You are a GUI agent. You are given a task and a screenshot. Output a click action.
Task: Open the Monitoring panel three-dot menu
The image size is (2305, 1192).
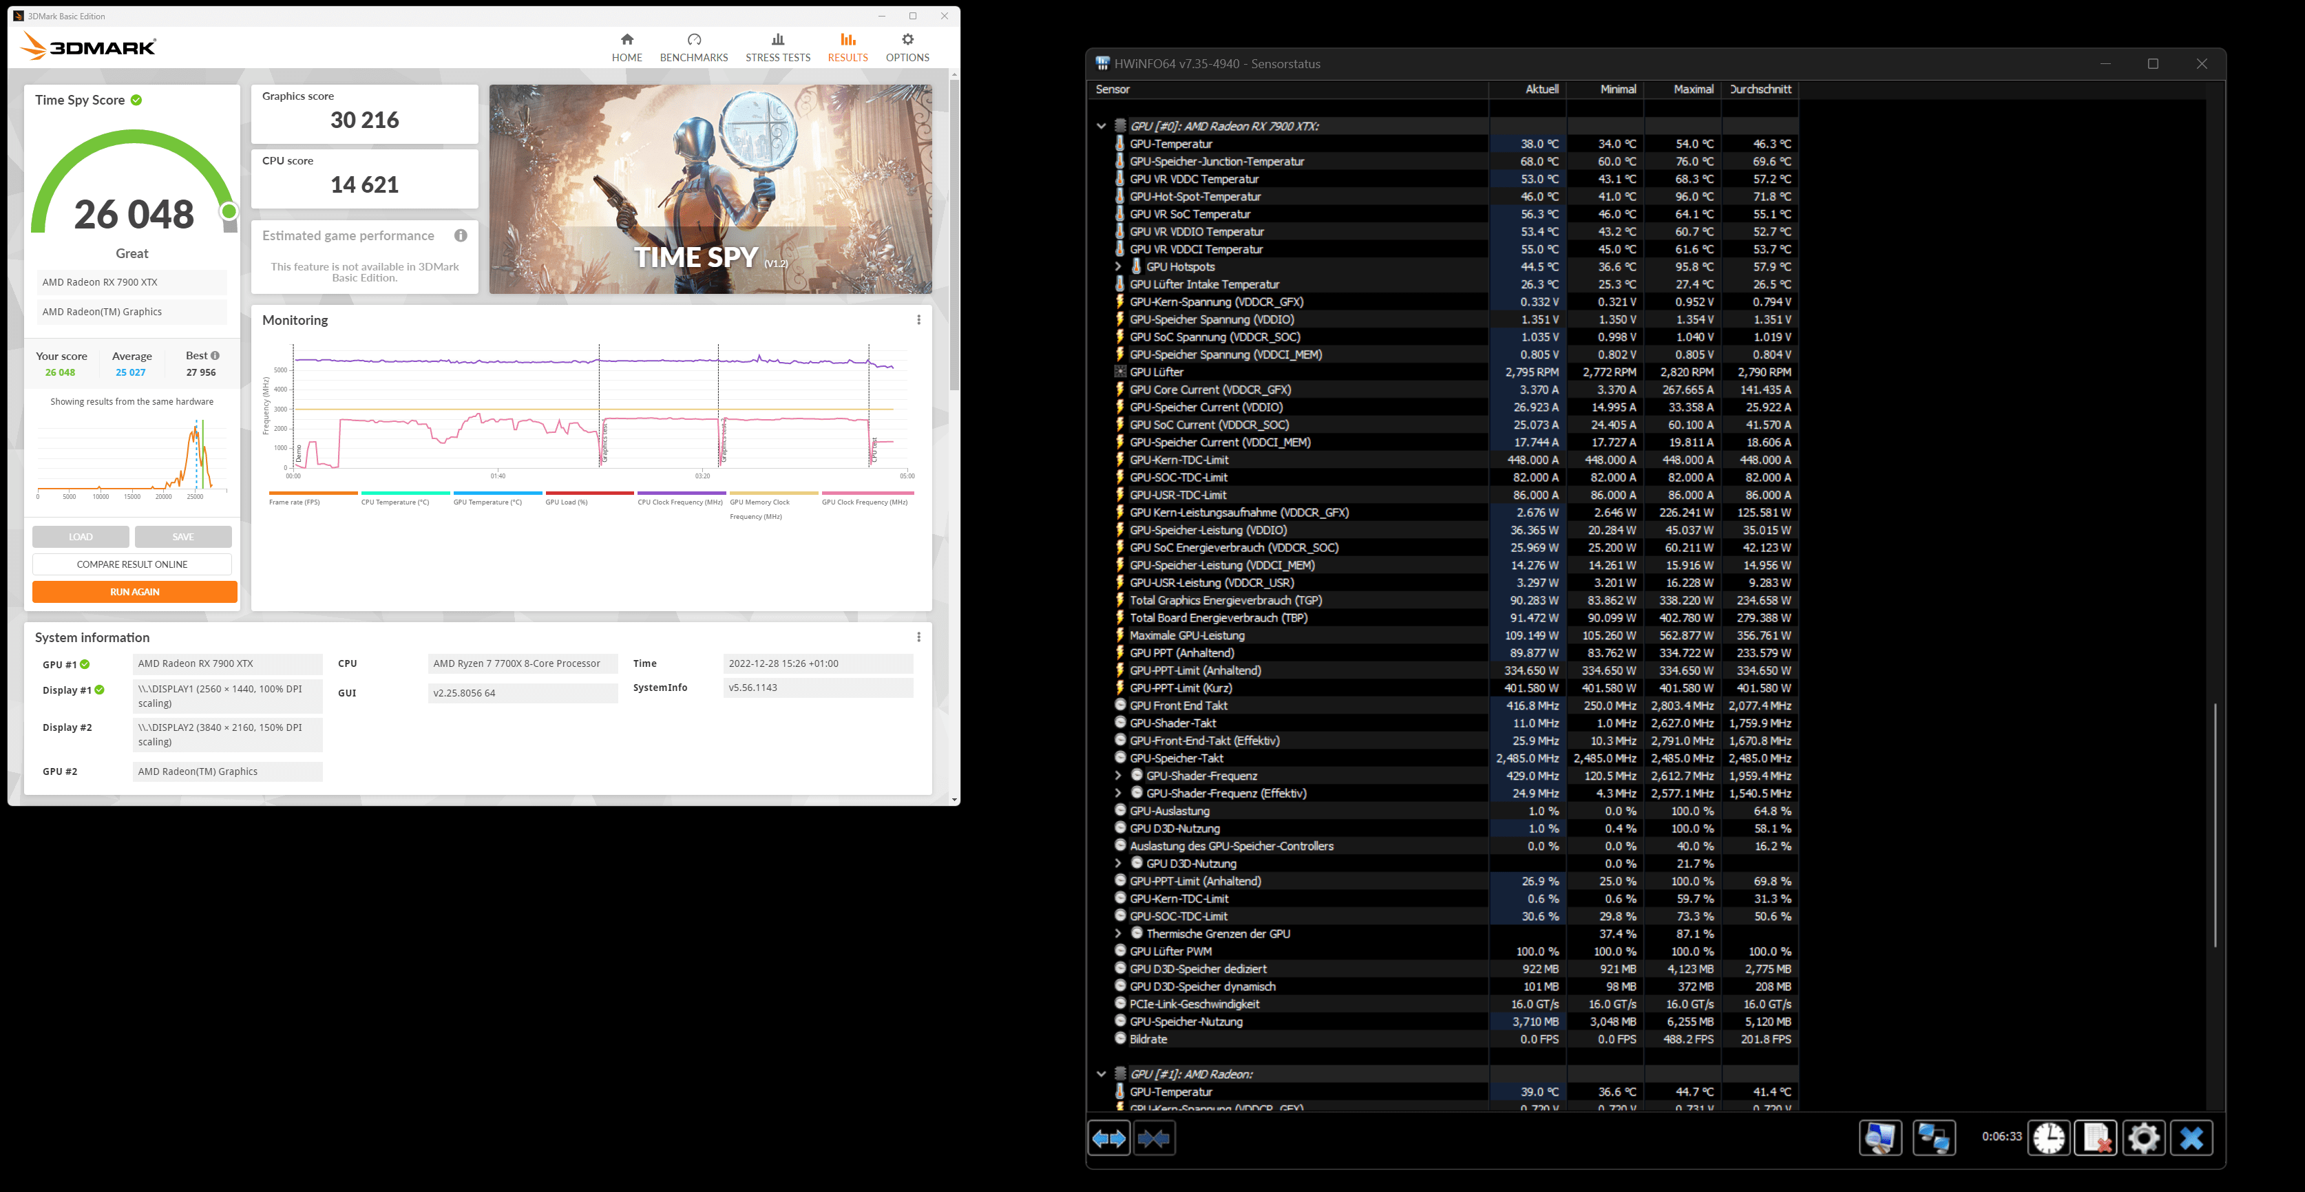point(918,320)
